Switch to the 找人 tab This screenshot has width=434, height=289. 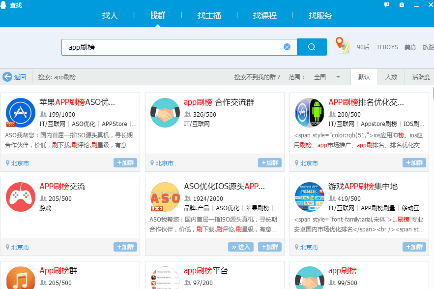click(110, 15)
